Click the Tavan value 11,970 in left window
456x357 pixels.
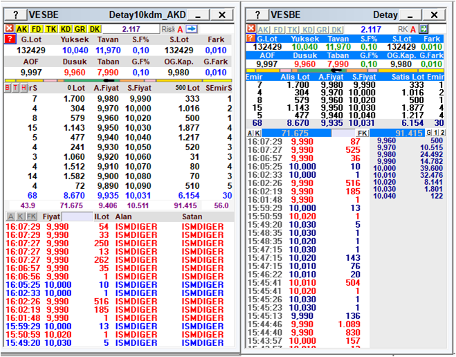pyautogui.click(x=108, y=51)
